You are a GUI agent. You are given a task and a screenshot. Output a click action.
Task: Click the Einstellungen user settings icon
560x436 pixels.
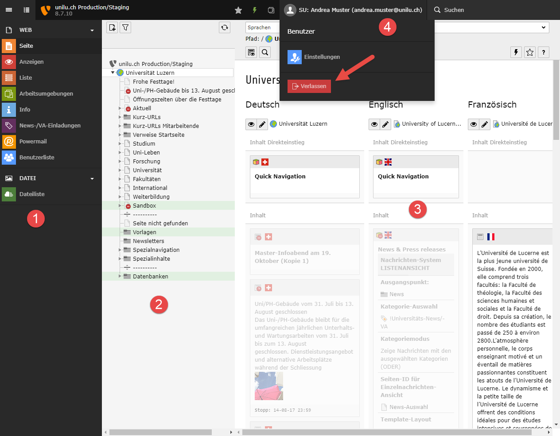tap(295, 57)
